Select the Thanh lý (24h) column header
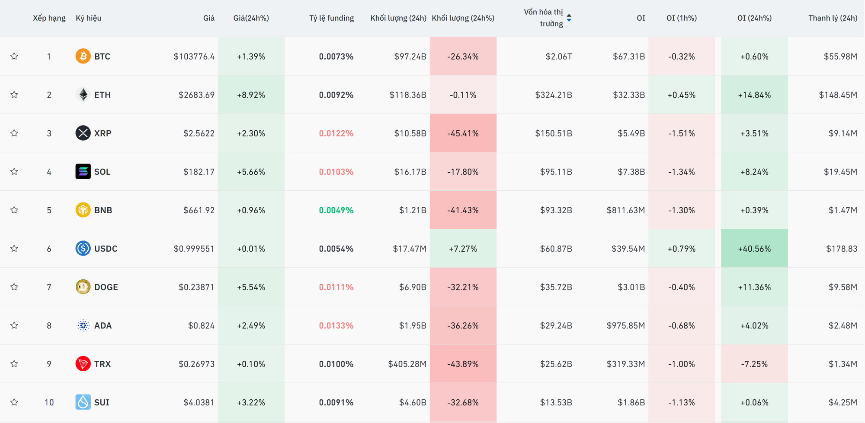This screenshot has width=865, height=423. click(833, 18)
